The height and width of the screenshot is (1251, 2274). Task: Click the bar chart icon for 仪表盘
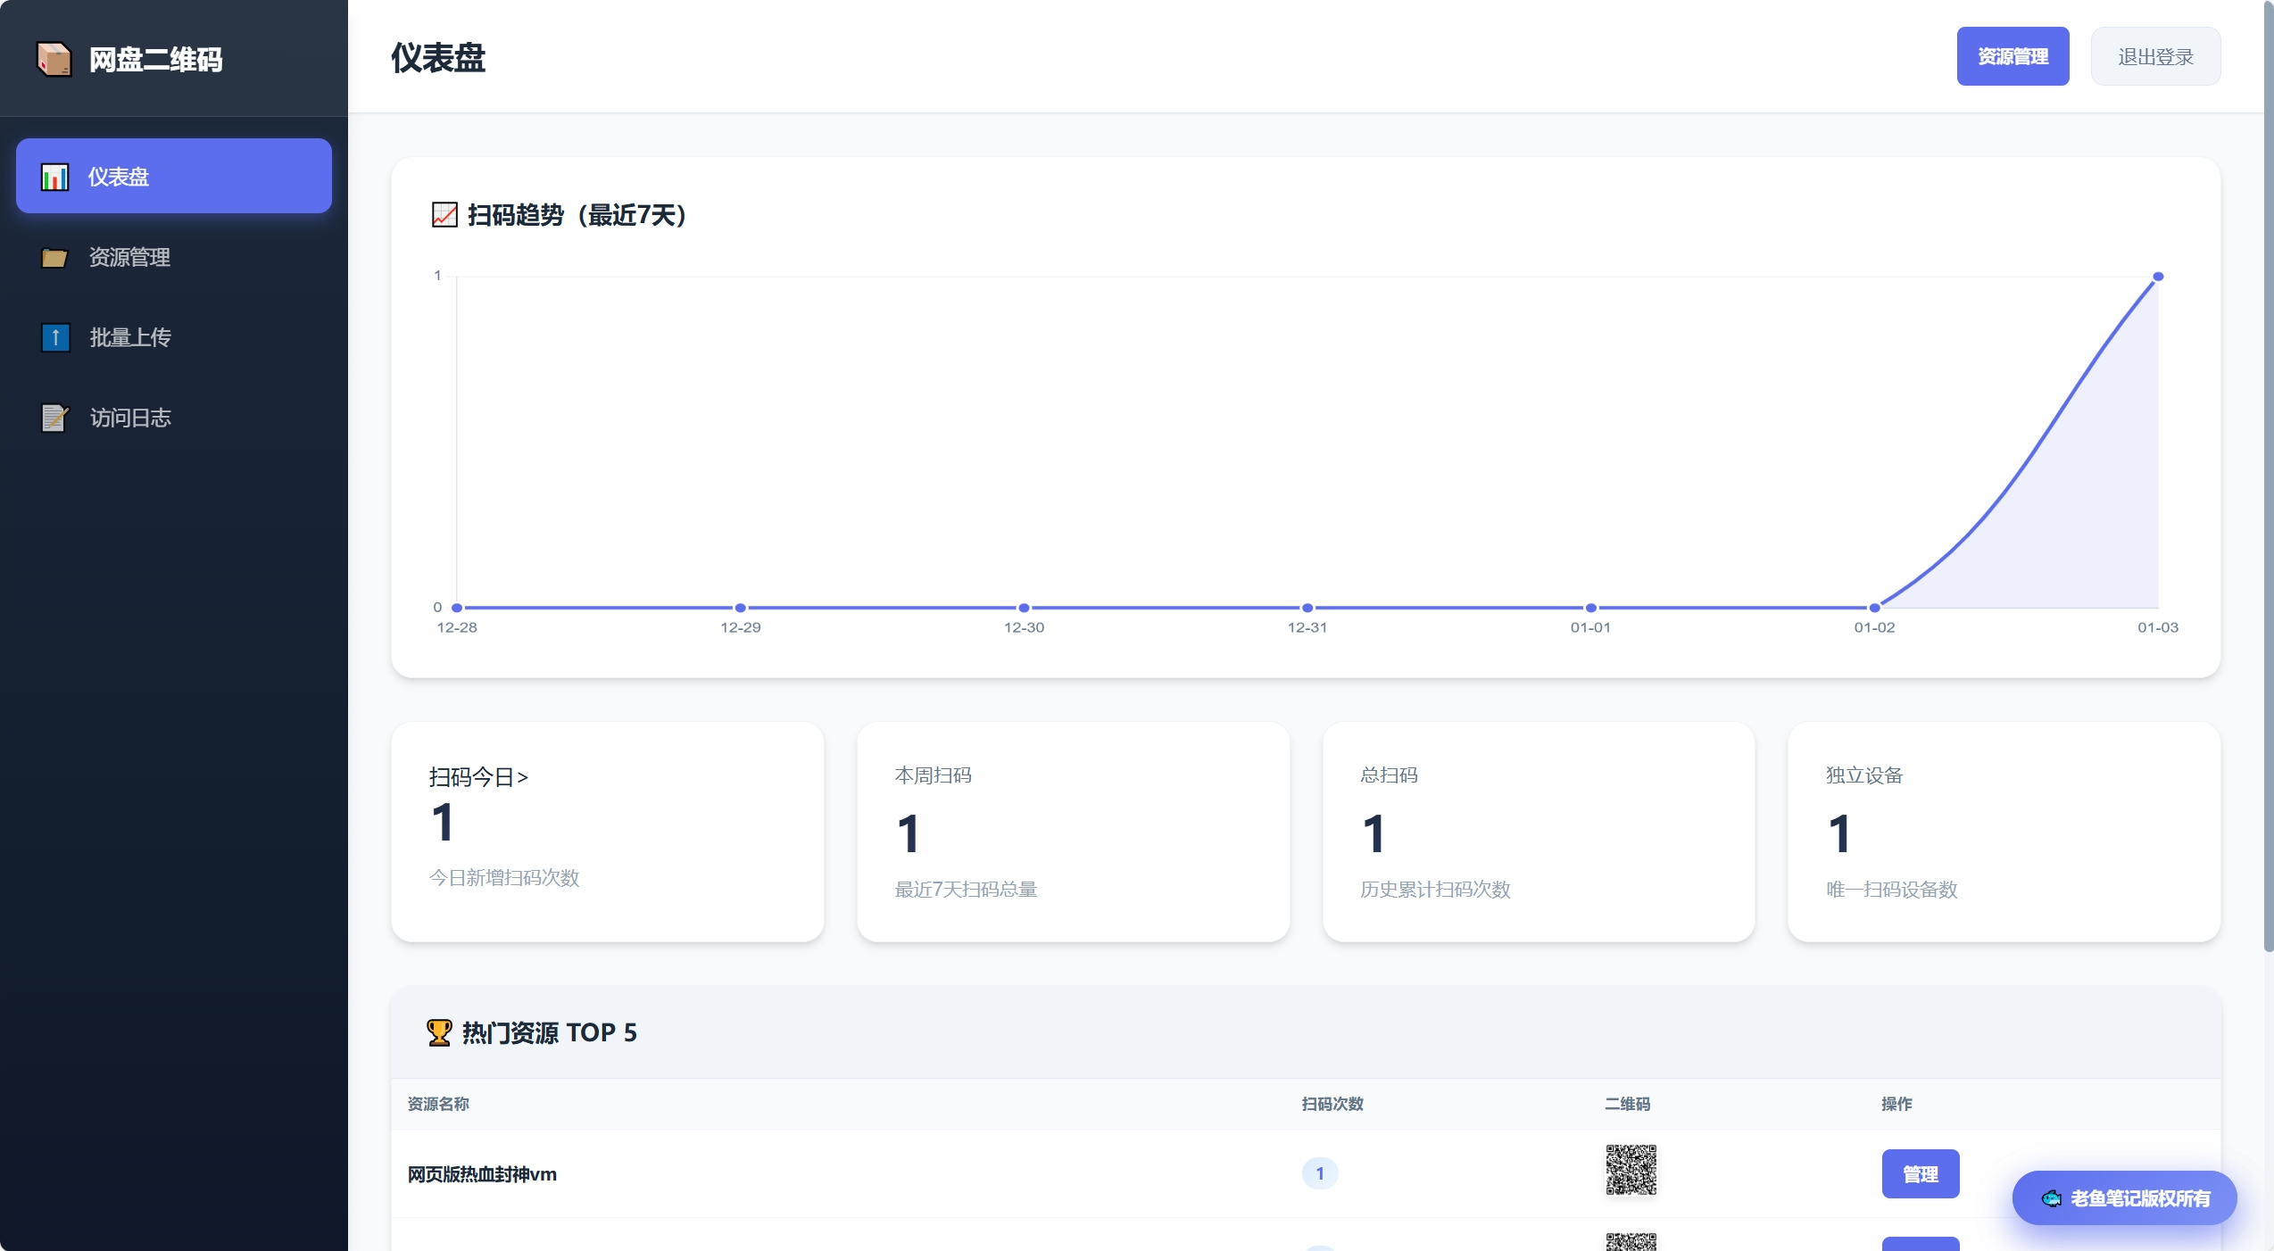click(54, 177)
